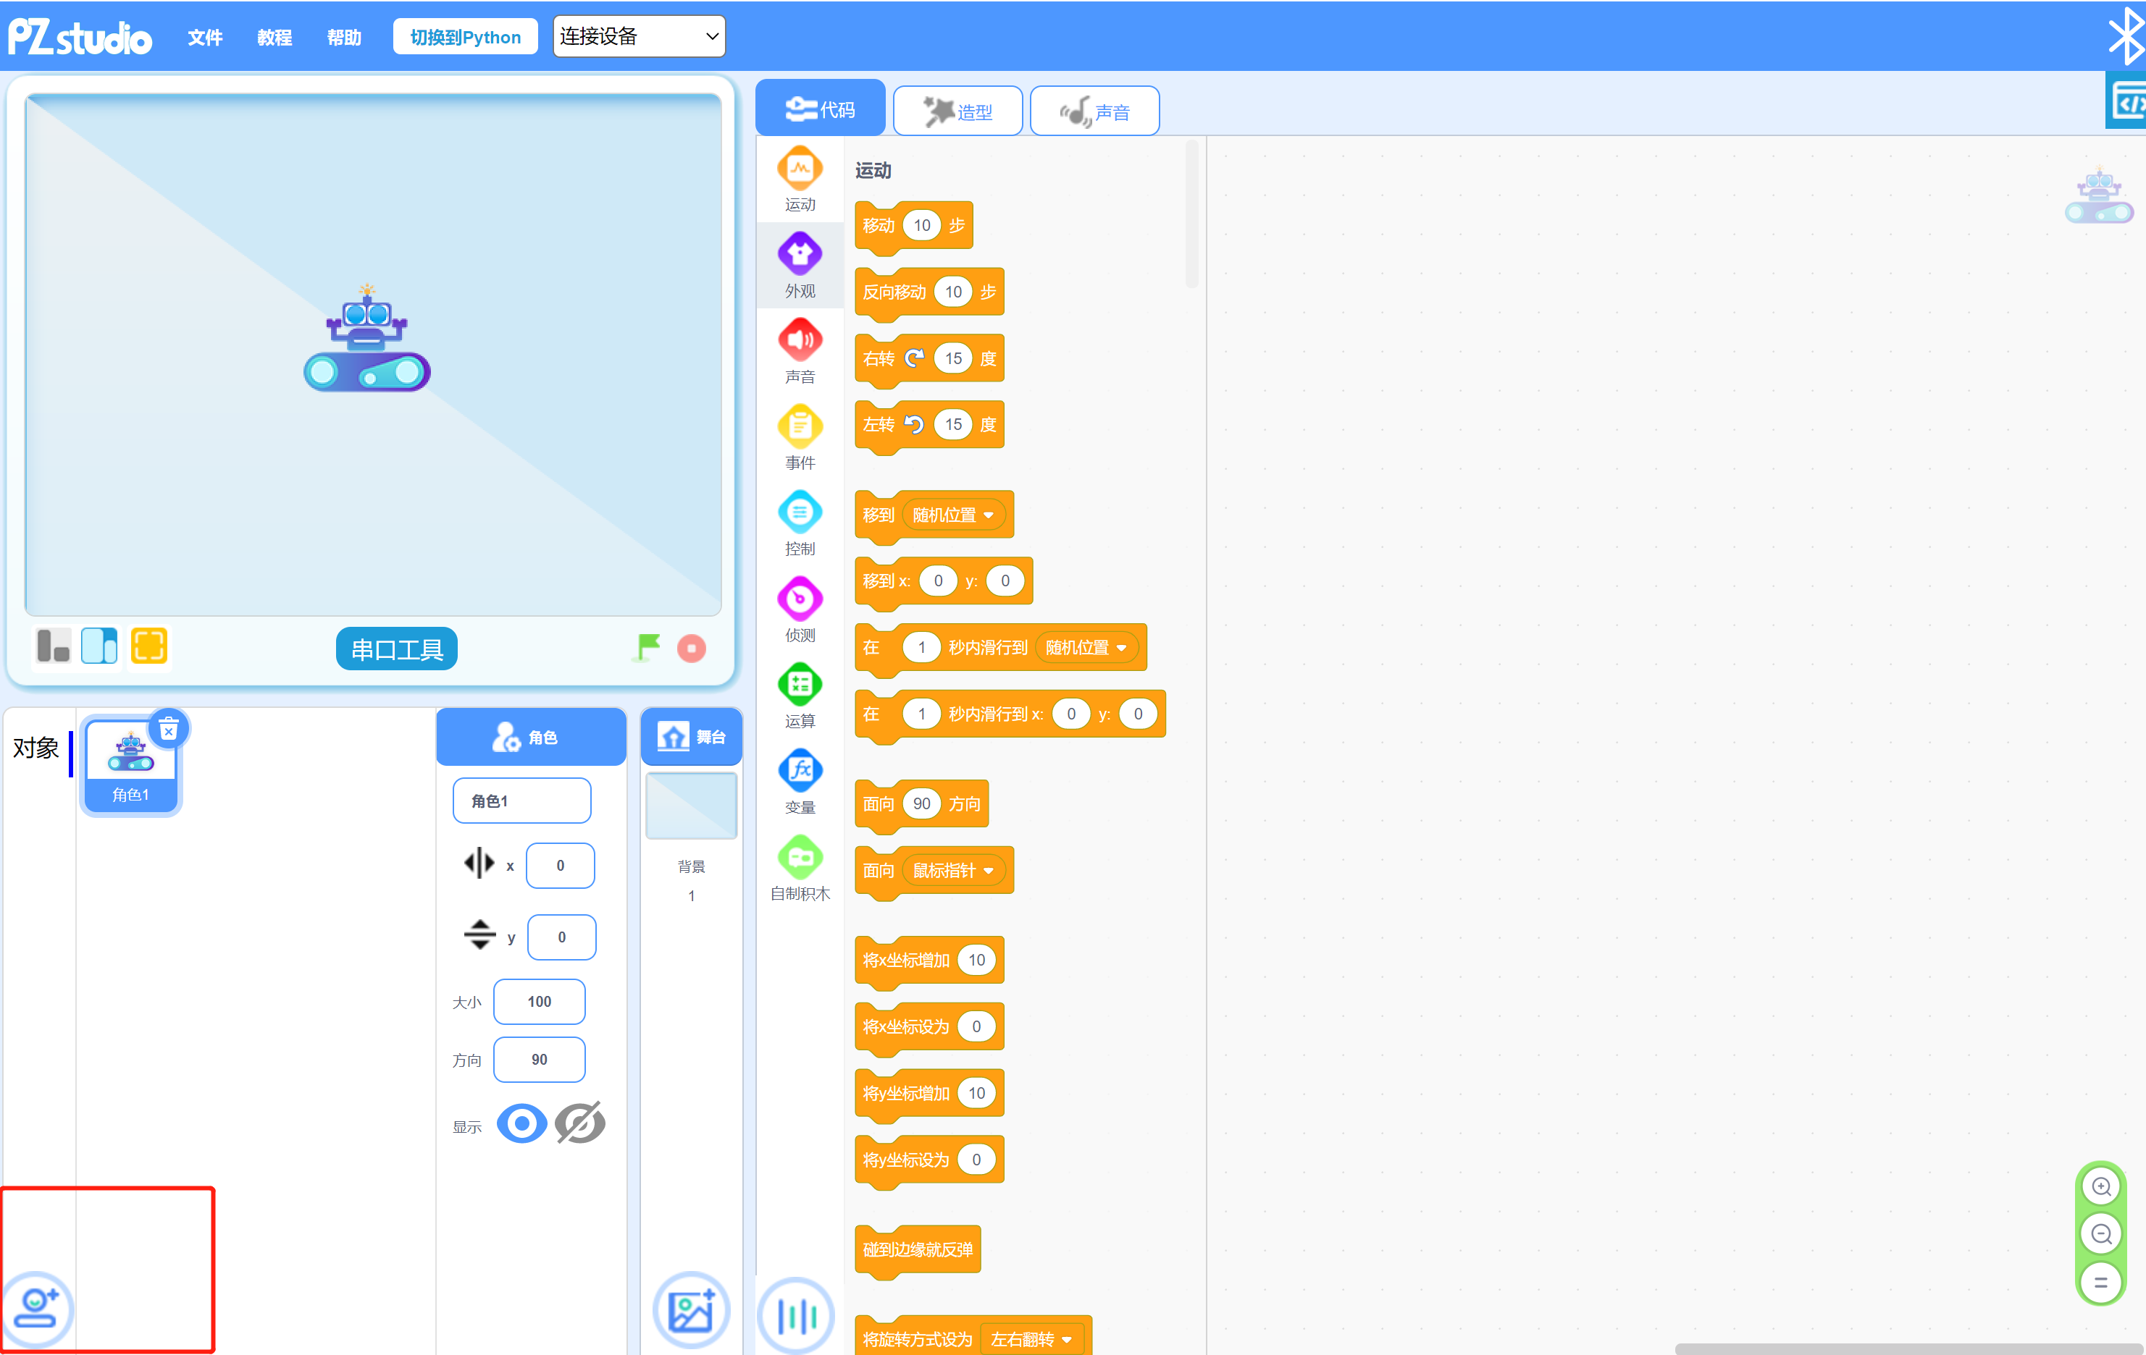Click the green flag to run
2146x1355 pixels.
tap(648, 648)
